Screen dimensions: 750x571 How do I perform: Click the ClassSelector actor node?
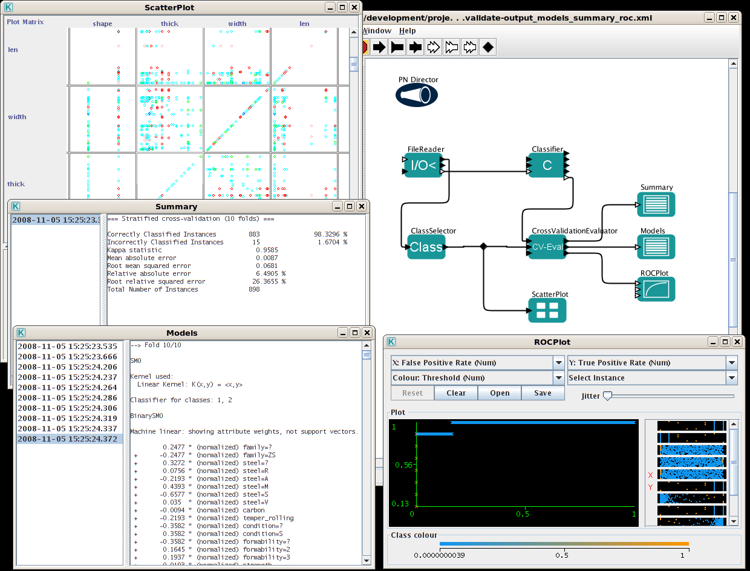point(426,247)
